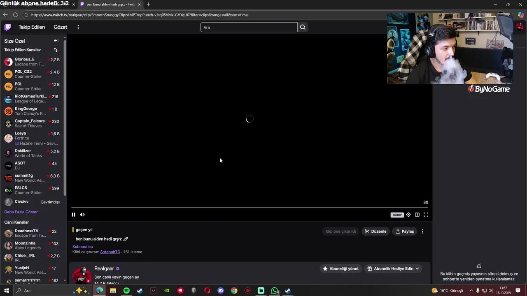Focus the Twitch Ara search field
Image resolution: width=527 pixels, height=296 pixels.
point(249,27)
